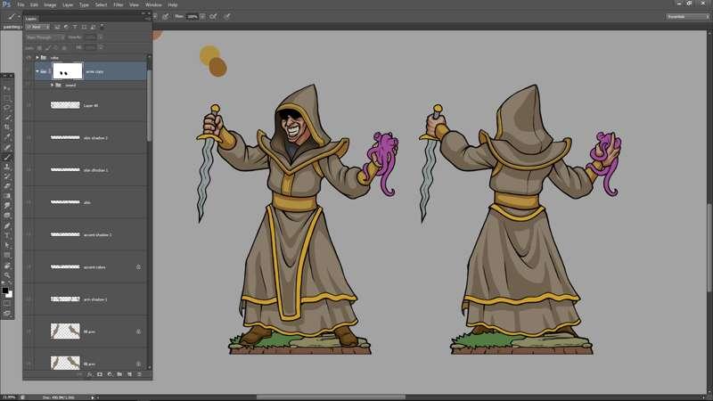The height and width of the screenshot is (401, 713).
Task: Open the layer filter Kind dropdown
Action: (x=37, y=27)
